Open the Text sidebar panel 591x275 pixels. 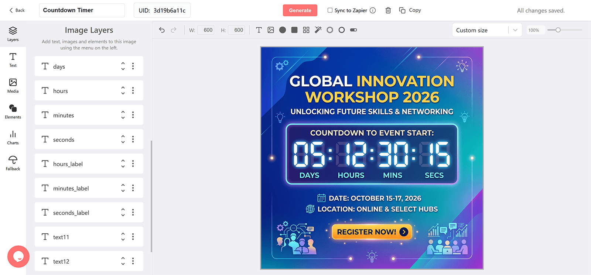[13, 60]
